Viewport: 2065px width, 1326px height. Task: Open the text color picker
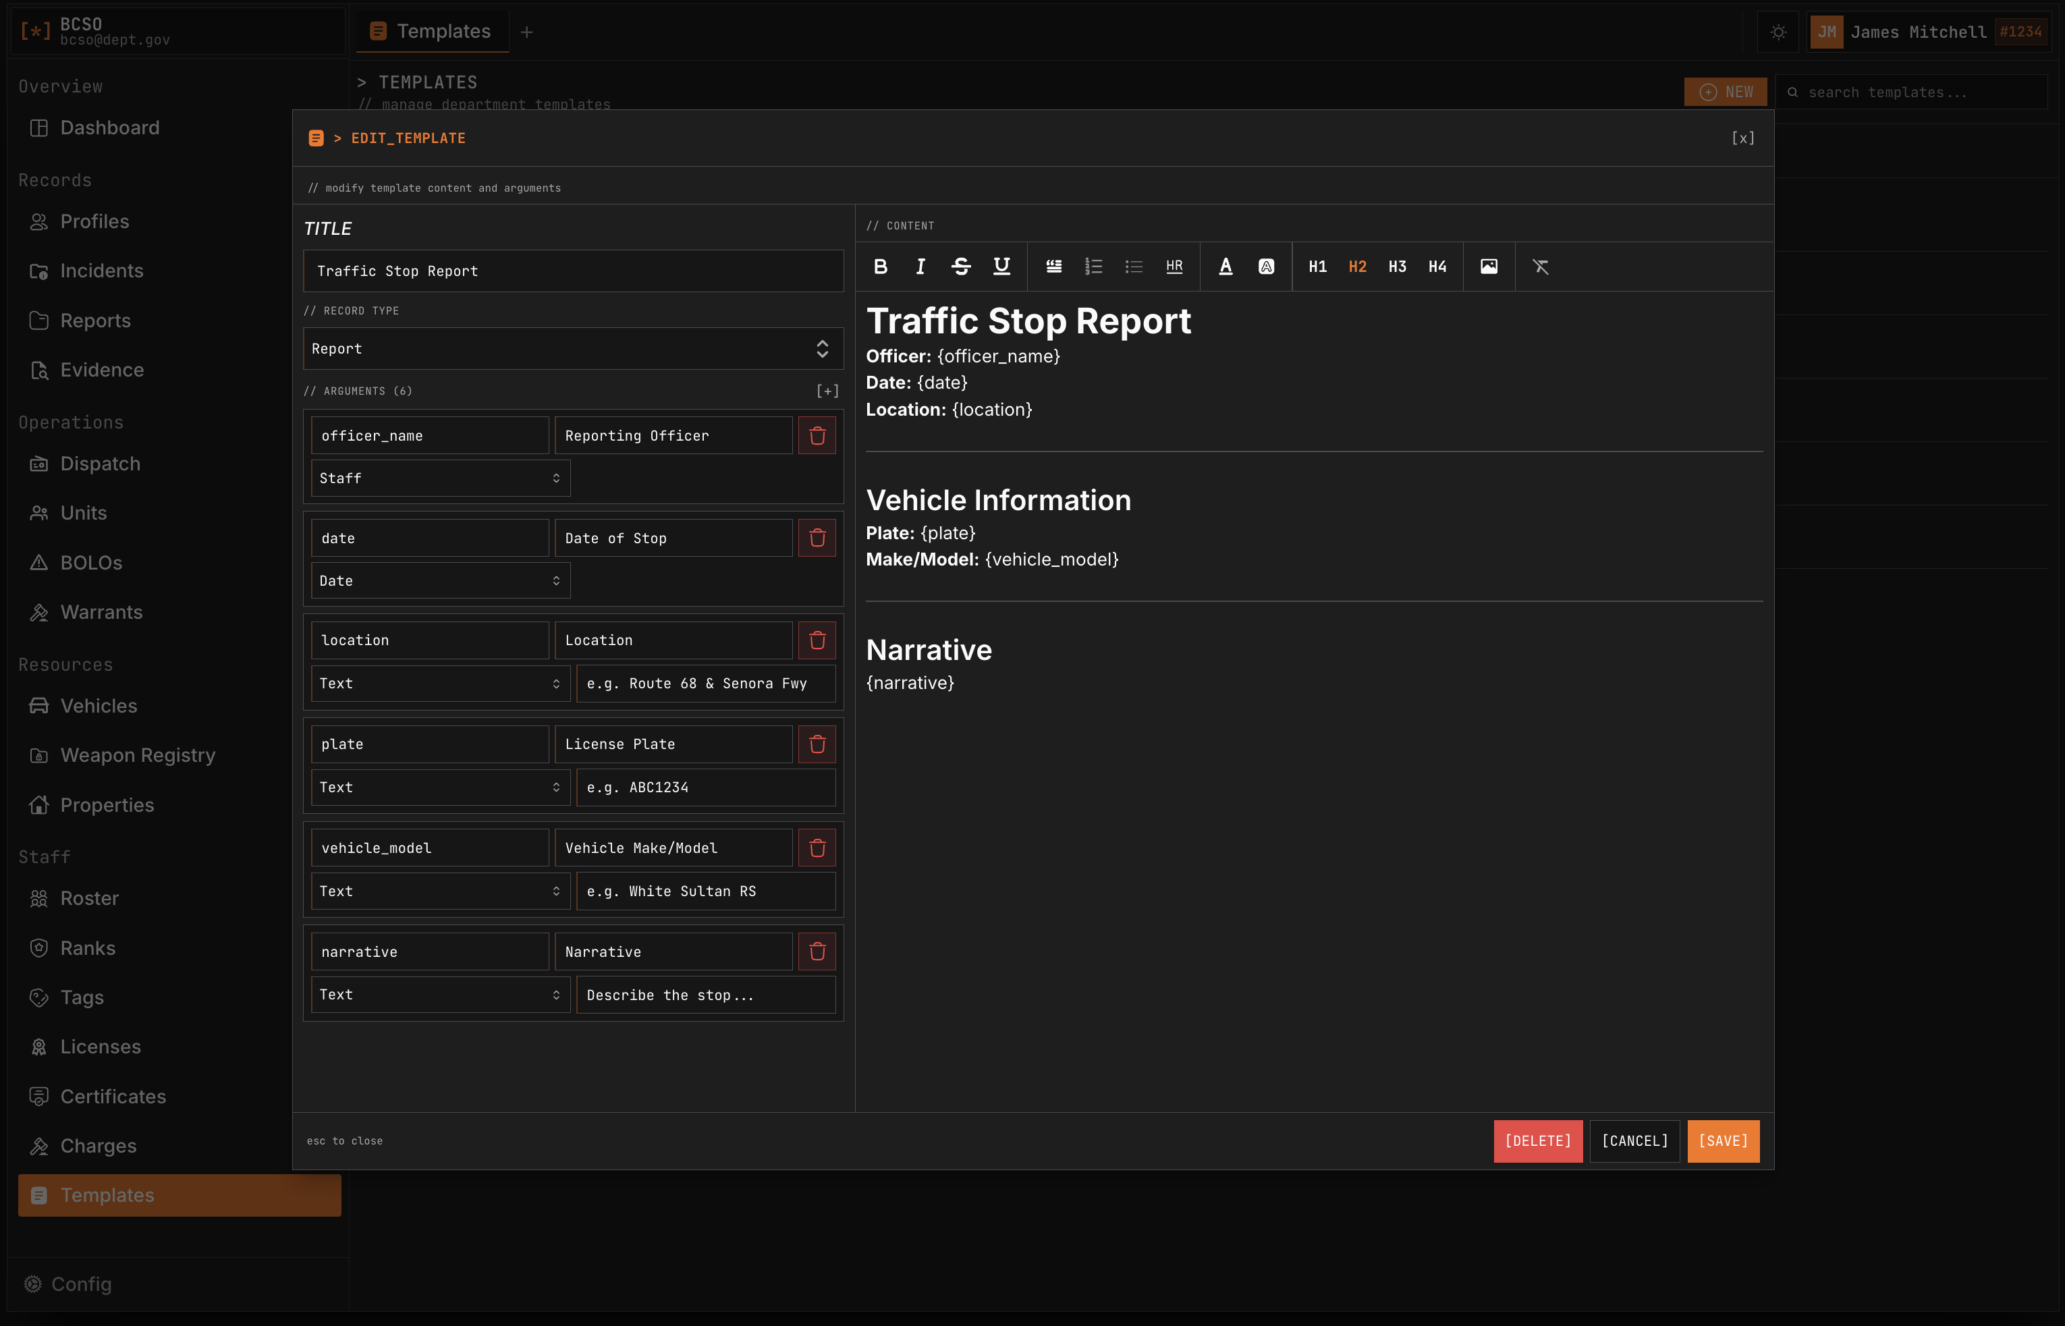[x=1225, y=266]
